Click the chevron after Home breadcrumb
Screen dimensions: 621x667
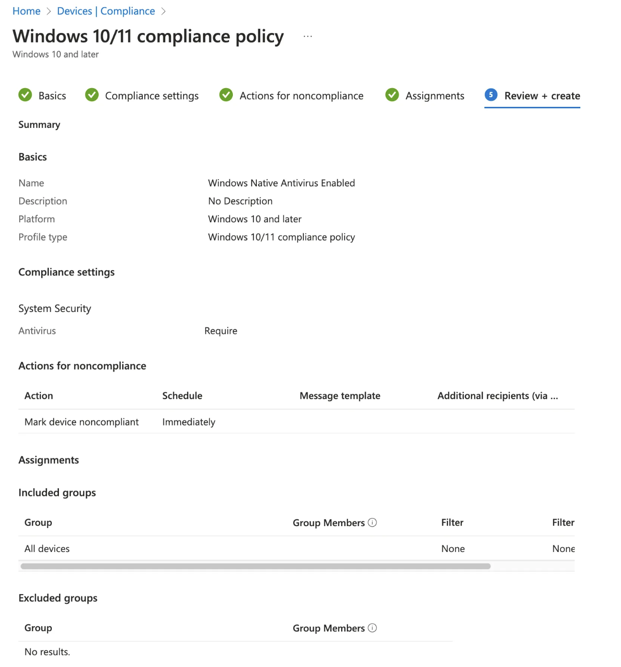point(49,11)
